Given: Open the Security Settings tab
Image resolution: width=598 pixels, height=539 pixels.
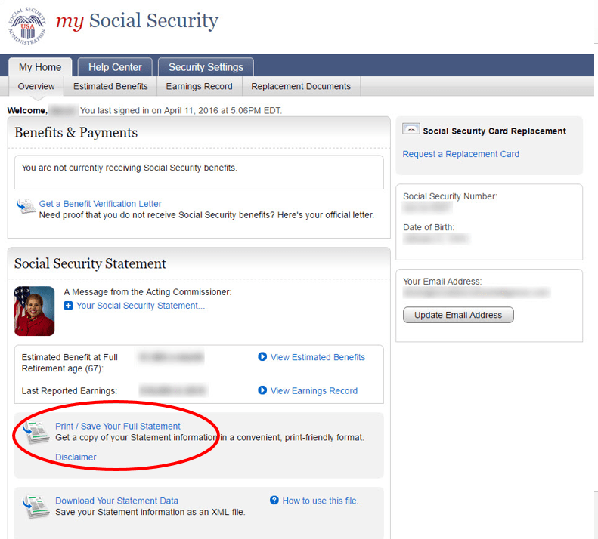Looking at the screenshot, I should pos(206,67).
